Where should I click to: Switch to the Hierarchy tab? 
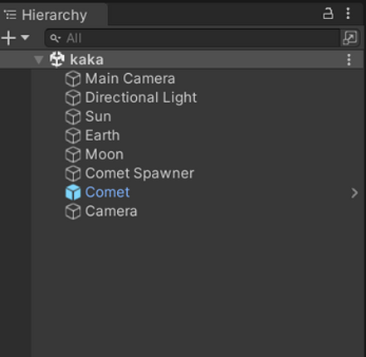click(x=54, y=14)
